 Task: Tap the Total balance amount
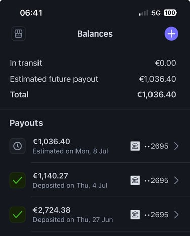[157, 94]
